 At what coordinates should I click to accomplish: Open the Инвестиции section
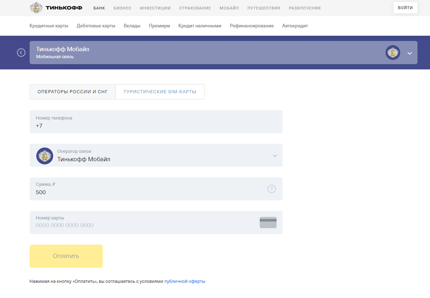point(155,8)
